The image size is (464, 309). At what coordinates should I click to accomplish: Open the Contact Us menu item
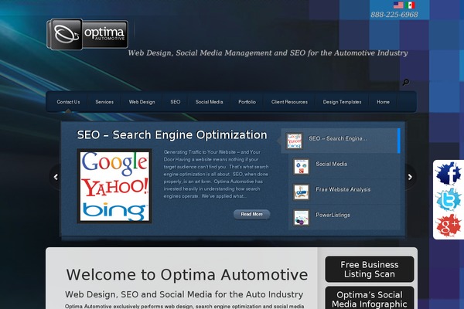pos(68,102)
